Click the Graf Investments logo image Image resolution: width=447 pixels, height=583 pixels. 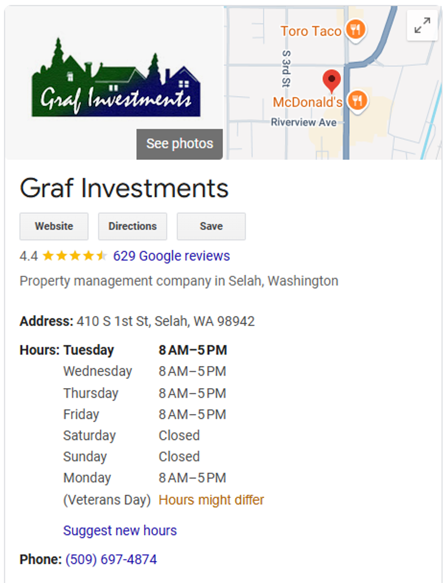[x=116, y=81]
